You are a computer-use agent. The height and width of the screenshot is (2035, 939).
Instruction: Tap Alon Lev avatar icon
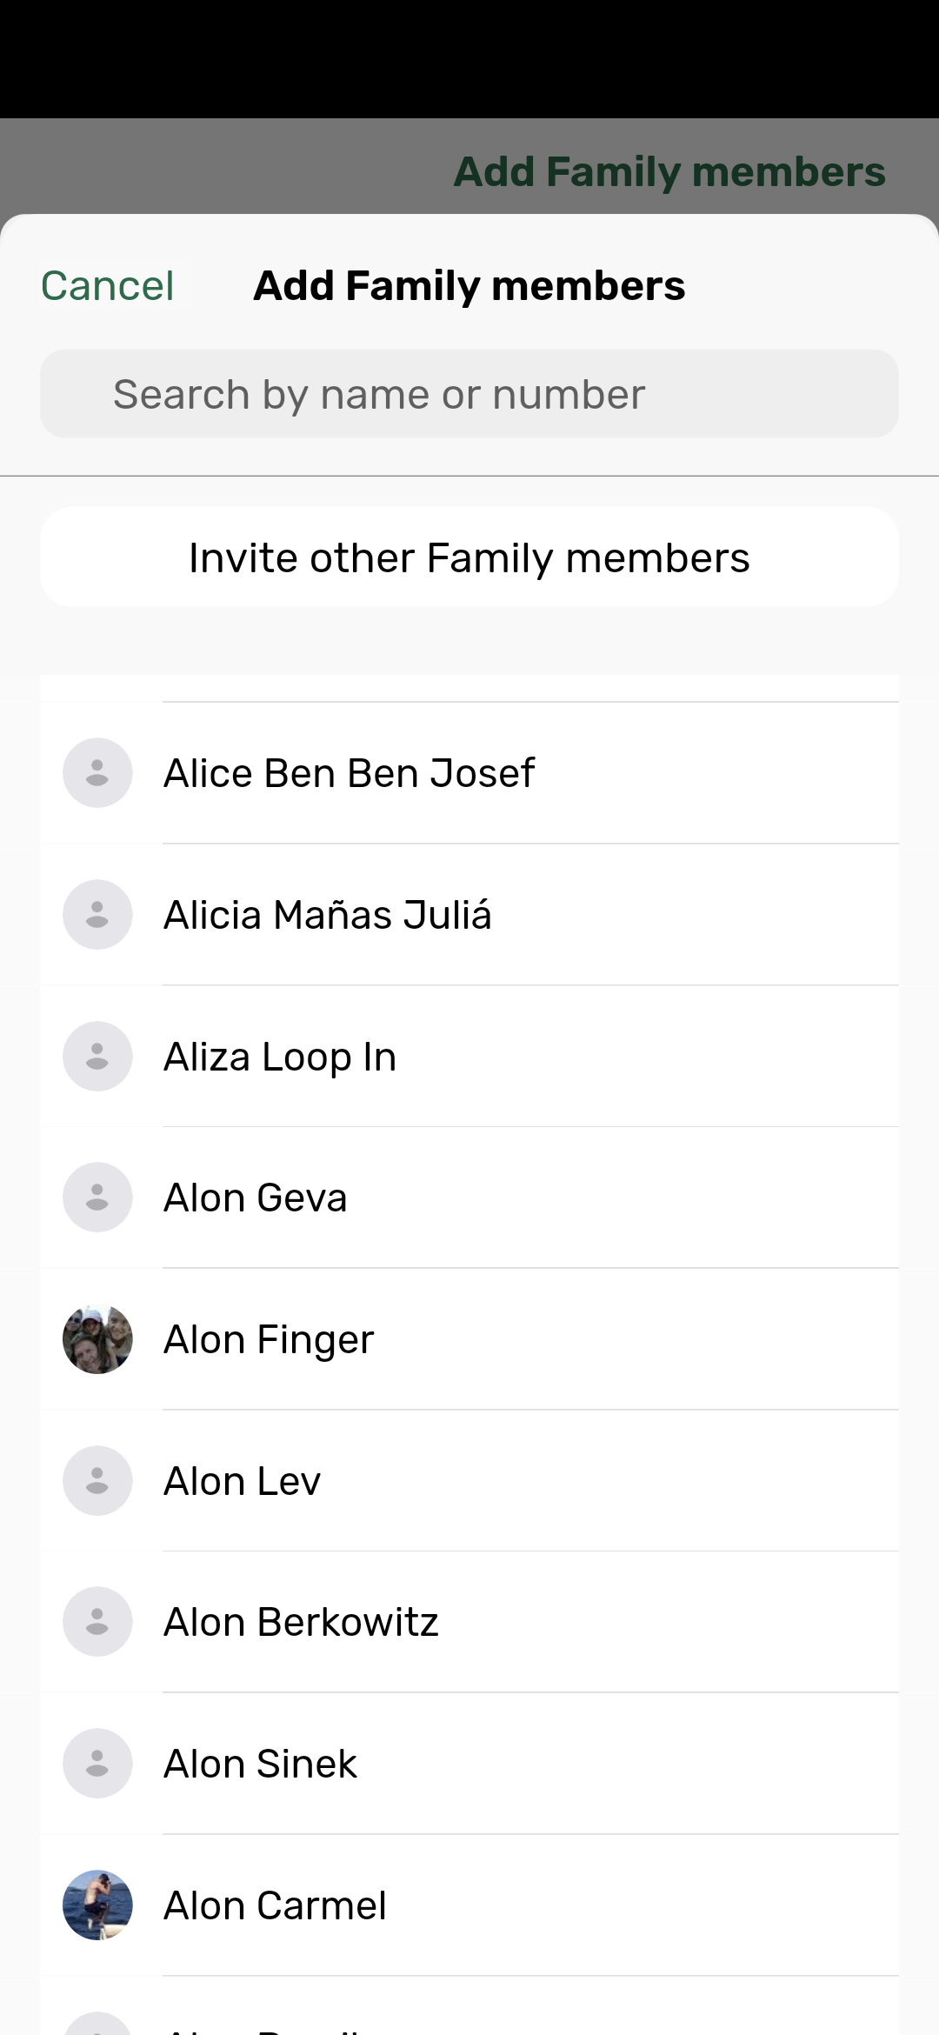click(x=97, y=1481)
